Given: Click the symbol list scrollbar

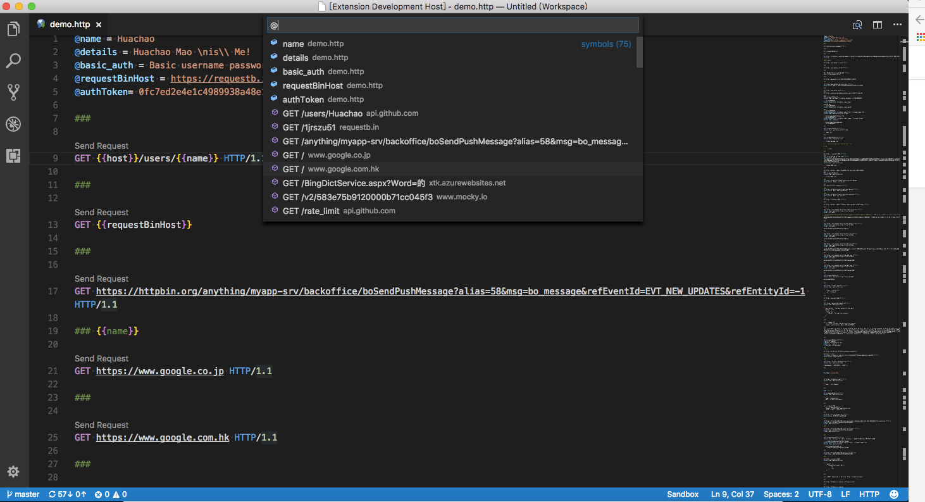Looking at the screenshot, I should click(639, 53).
